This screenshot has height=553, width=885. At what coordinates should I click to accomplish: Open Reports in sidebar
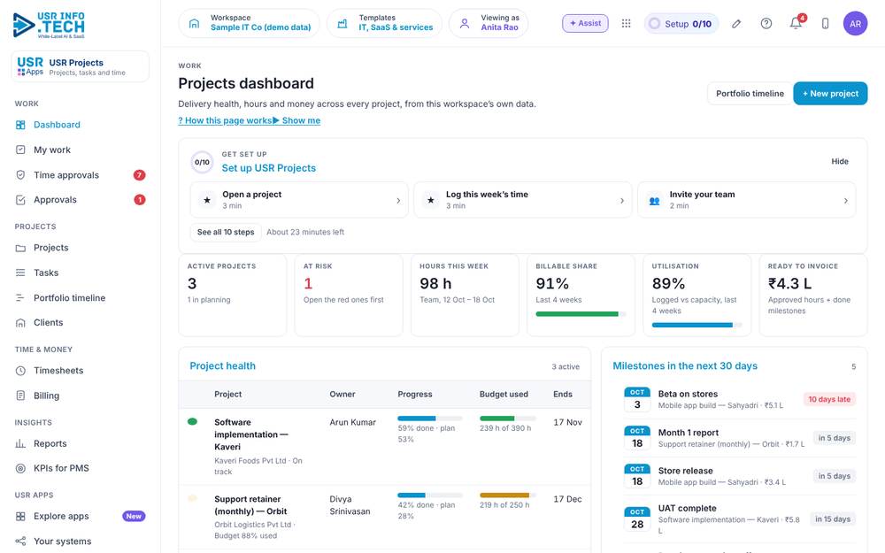81,443
